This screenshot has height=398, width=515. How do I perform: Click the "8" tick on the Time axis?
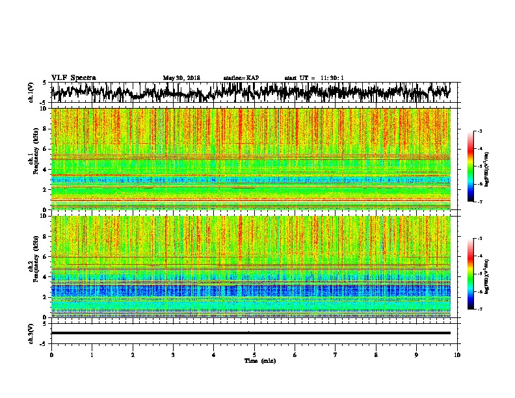point(376,355)
